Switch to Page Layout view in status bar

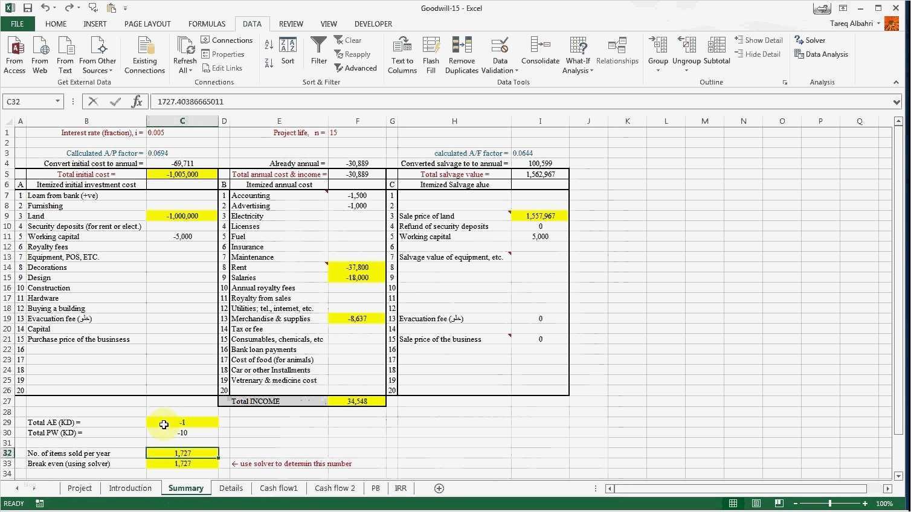click(756, 504)
